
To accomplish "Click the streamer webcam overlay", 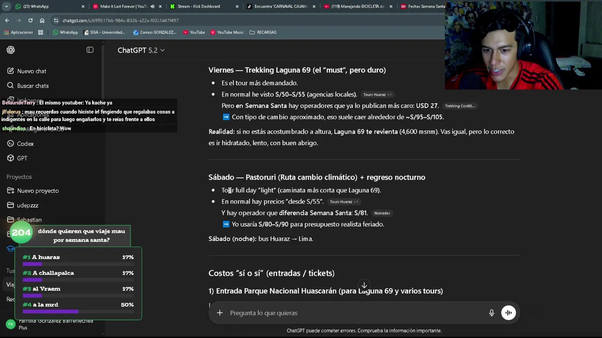I will 523,45.
